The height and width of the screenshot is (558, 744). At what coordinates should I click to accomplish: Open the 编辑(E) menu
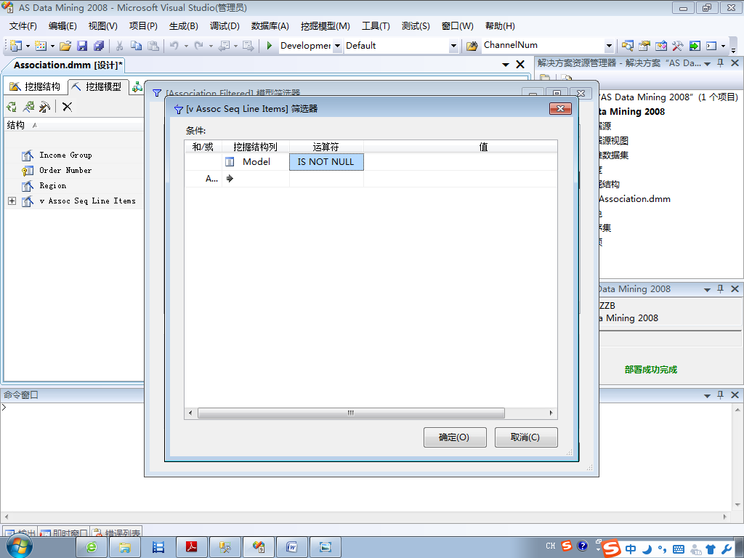pos(62,26)
